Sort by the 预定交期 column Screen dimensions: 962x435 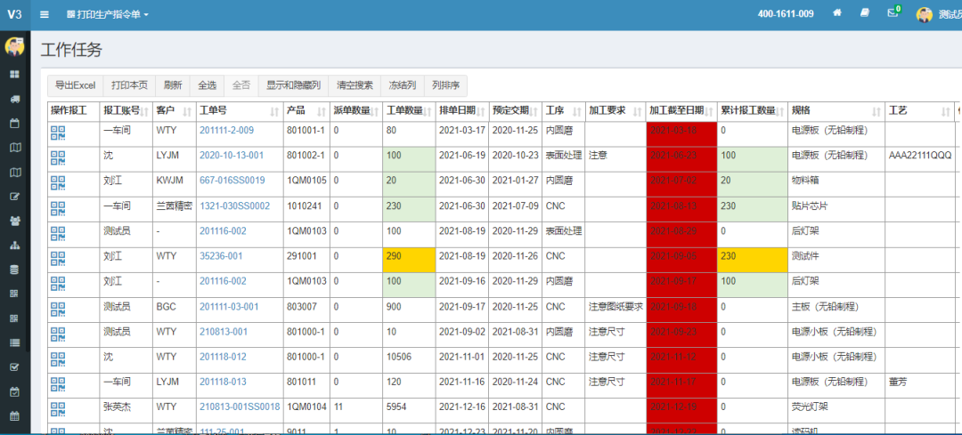coord(515,110)
